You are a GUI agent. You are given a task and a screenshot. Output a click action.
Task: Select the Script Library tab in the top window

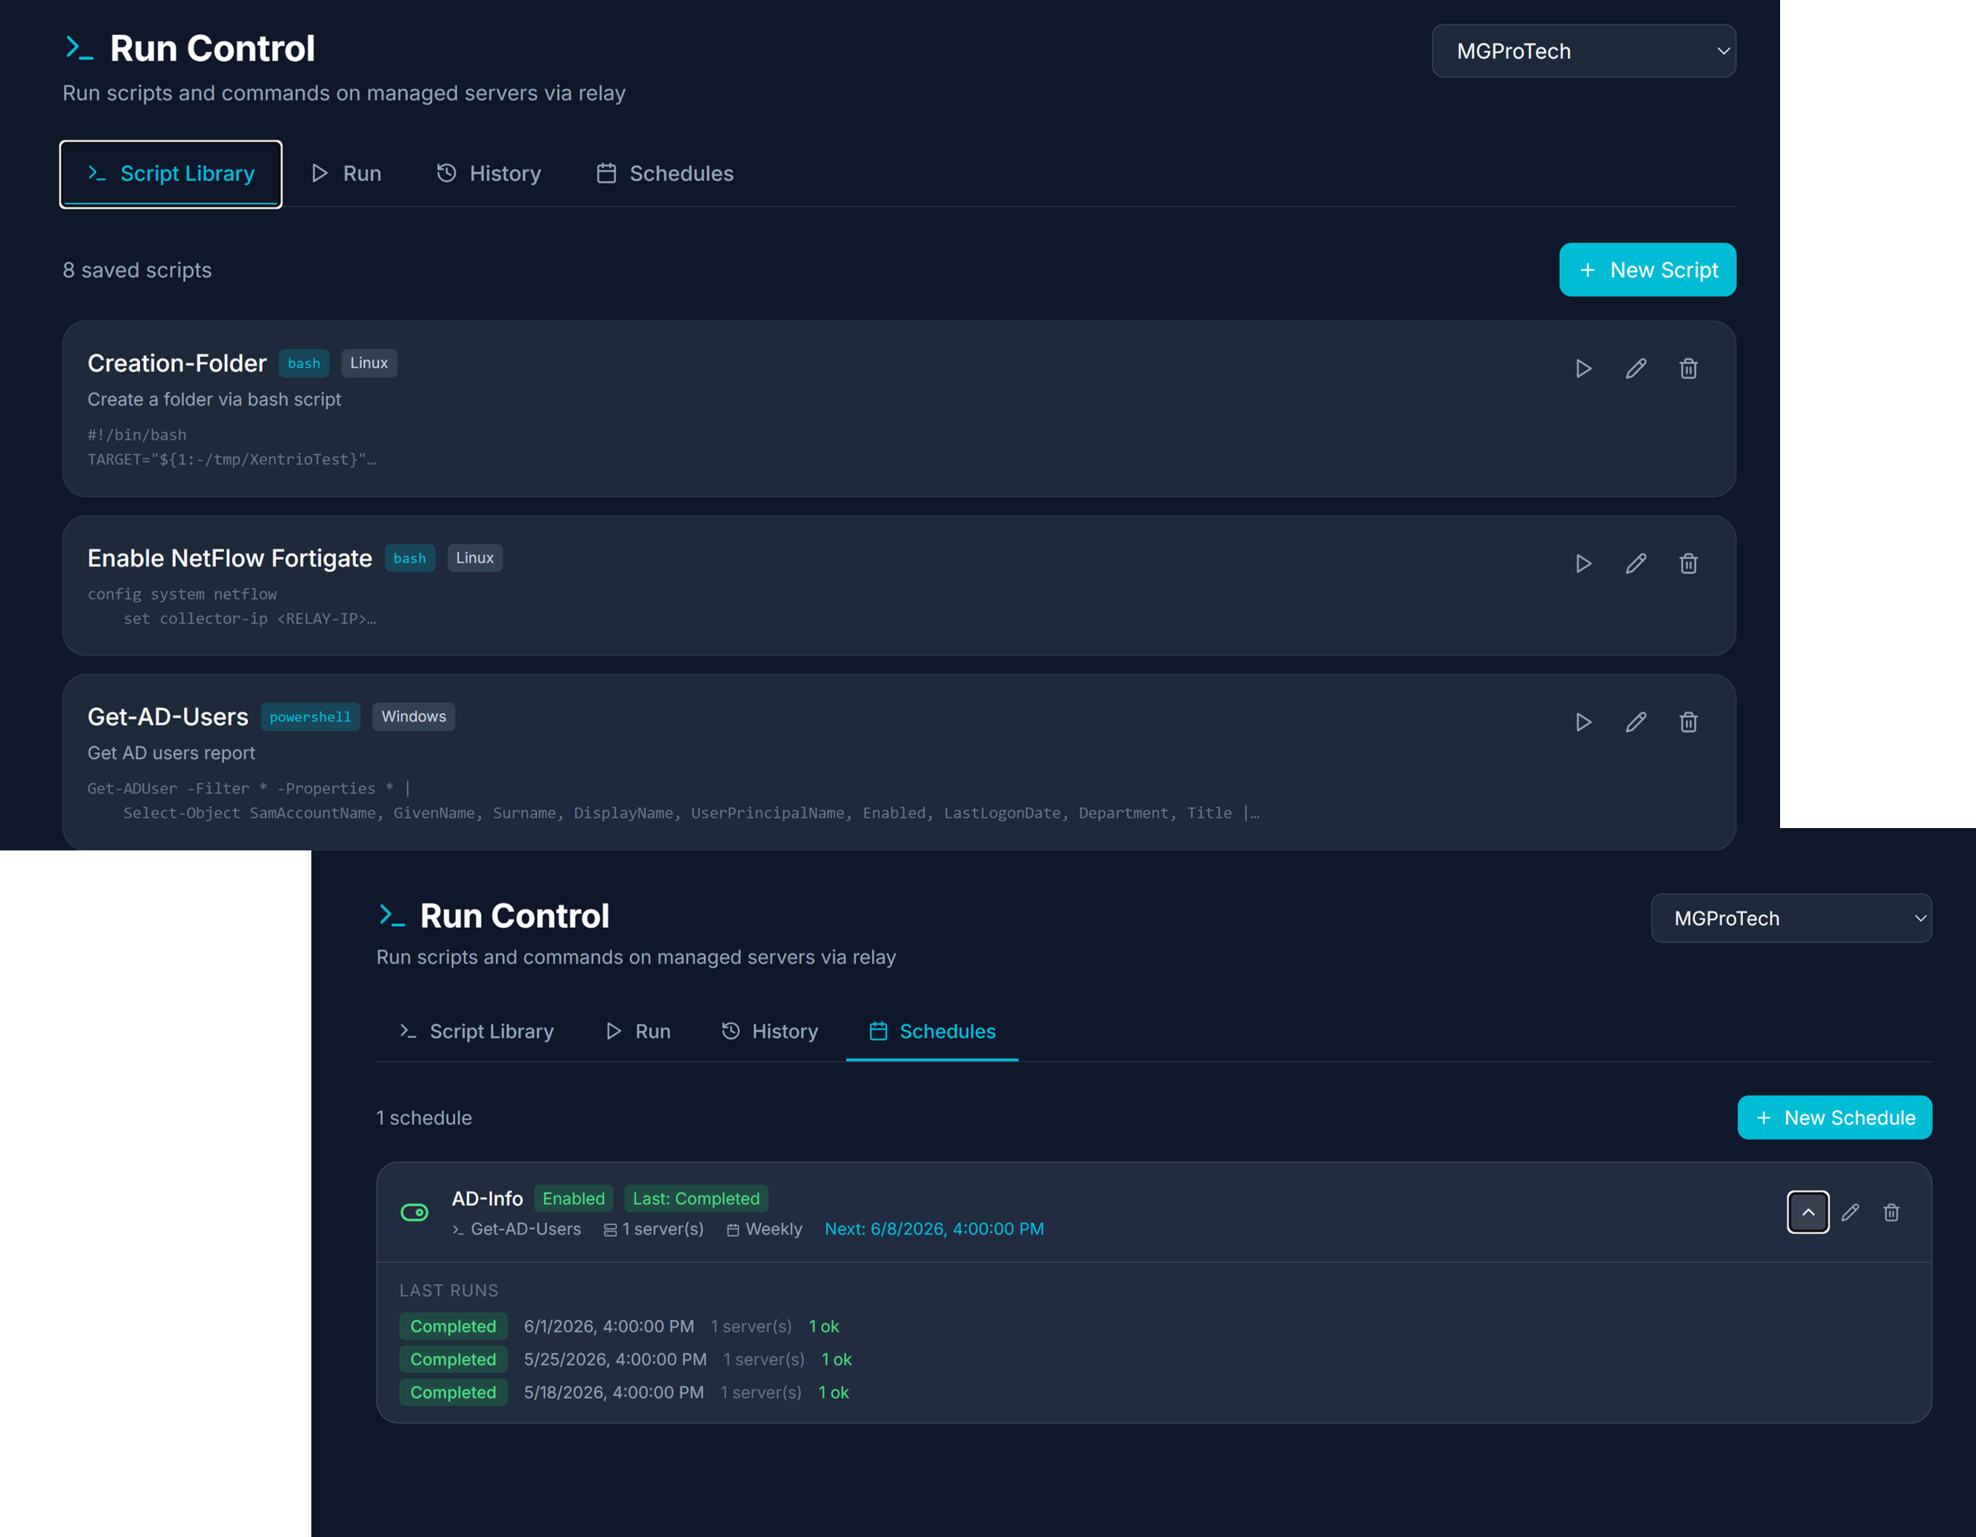pyautogui.click(x=171, y=174)
